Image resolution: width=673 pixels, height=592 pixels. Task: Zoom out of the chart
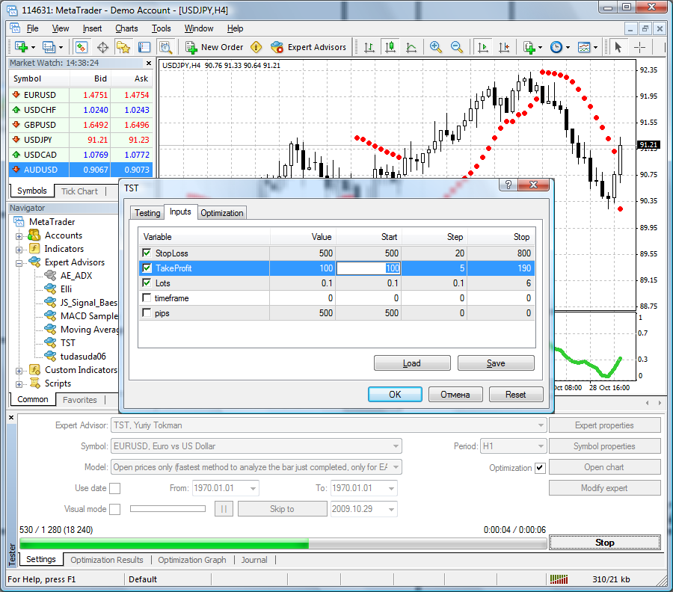coord(457,47)
